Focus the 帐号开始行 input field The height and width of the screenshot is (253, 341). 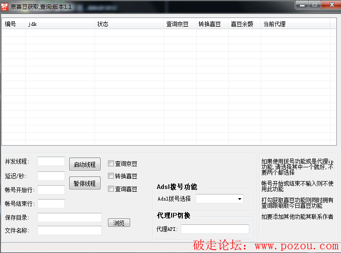[x=51, y=190]
